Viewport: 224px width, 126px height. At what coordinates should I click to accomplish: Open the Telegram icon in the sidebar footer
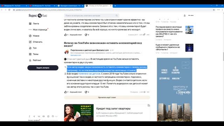pos(34,117)
